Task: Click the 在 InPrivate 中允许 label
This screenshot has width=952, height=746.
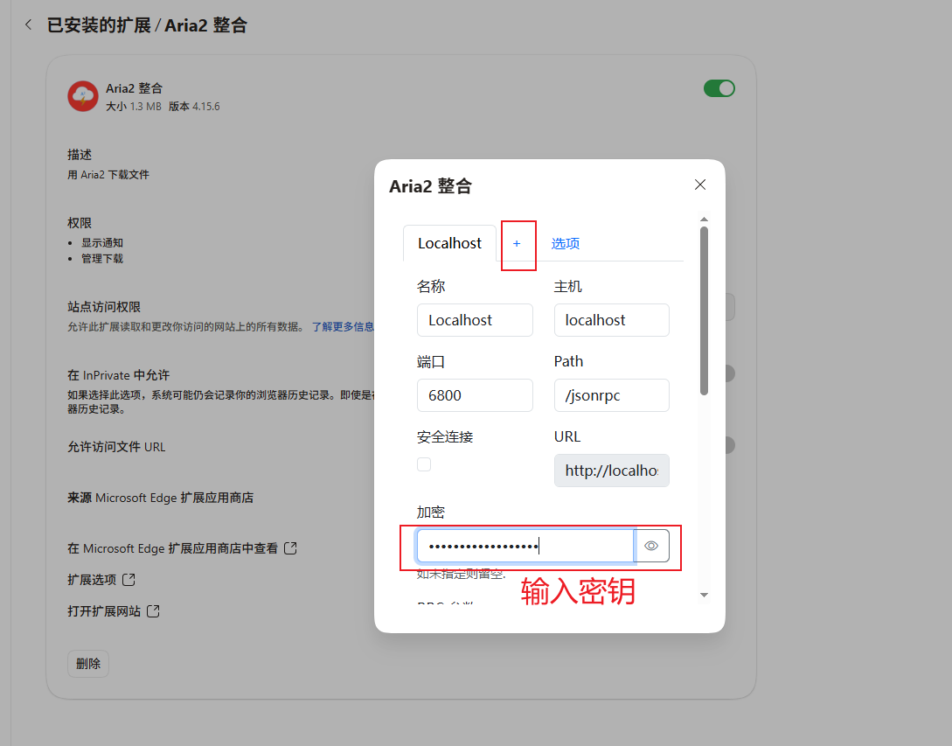Action: [x=118, y=375]
